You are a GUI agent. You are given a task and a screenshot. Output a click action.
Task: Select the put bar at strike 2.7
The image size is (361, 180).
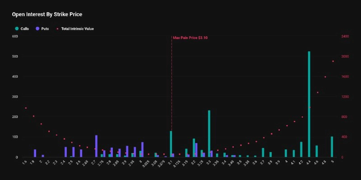pos(96,146)
